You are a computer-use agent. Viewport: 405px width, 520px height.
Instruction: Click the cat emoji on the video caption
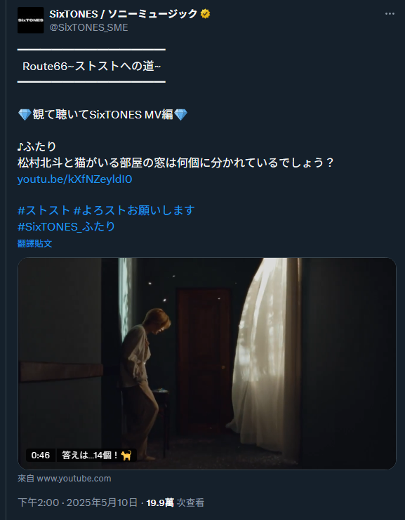click(x=126, y=456)
